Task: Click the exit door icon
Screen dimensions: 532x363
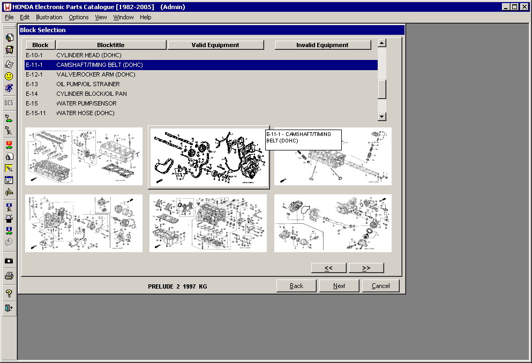Action: click(9, 308)
